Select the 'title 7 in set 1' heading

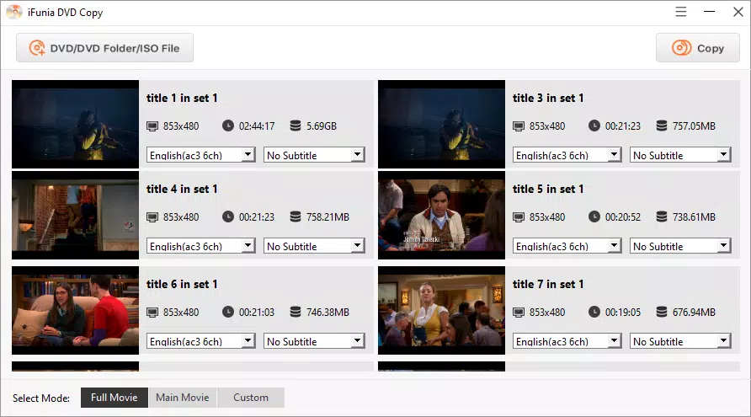point(548,284)
